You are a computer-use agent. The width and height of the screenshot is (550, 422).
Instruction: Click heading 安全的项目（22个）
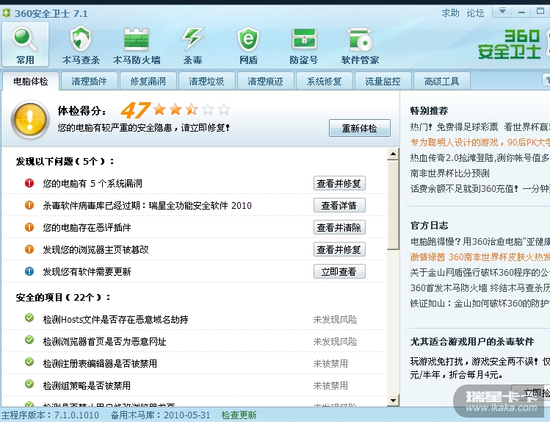click(63, 297)
